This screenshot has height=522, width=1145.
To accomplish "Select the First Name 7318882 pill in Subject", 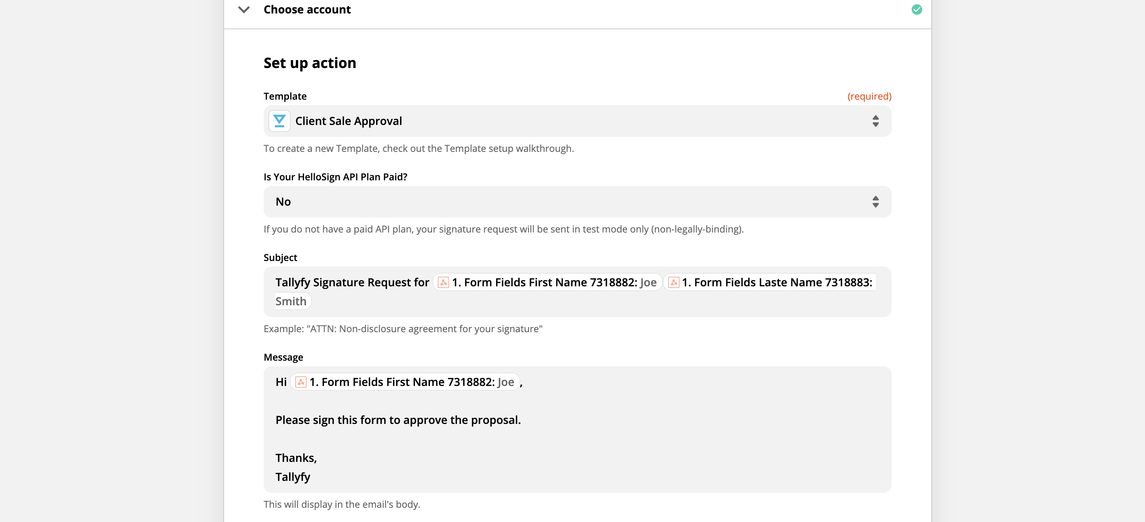I will 547,282.
